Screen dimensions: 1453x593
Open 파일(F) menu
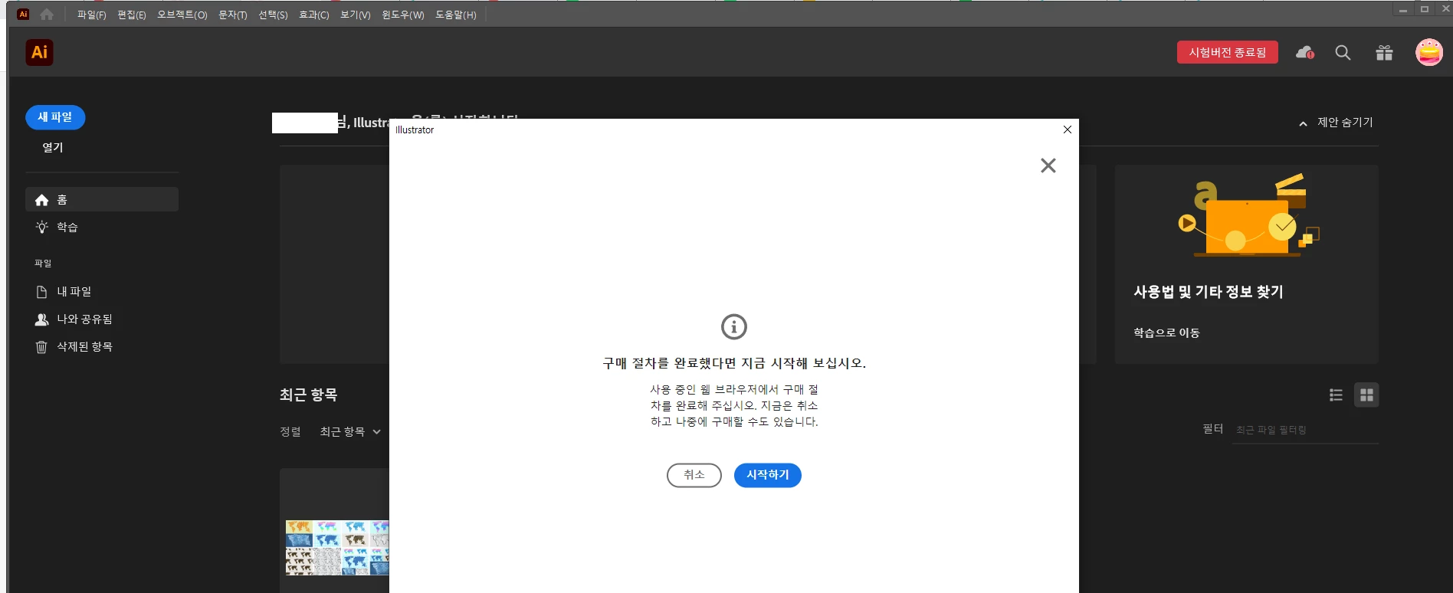point(92,15)
